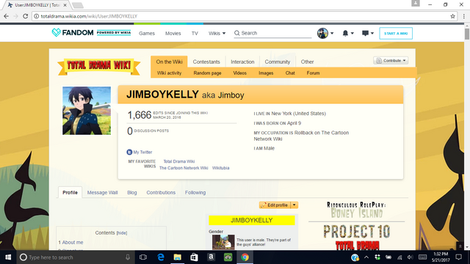Click the Twitter icon beside My Twitter
The width and height of the screenshot is (470, 264).
click(x=129, y=152)
